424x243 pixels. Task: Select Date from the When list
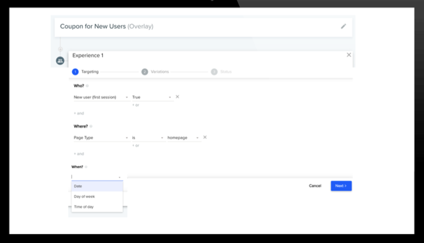point(97,186)
